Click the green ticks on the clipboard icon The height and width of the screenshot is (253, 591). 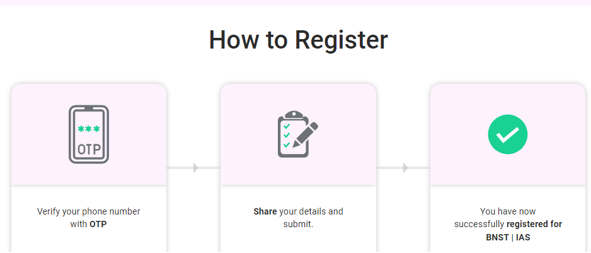[x=287, y=135]
